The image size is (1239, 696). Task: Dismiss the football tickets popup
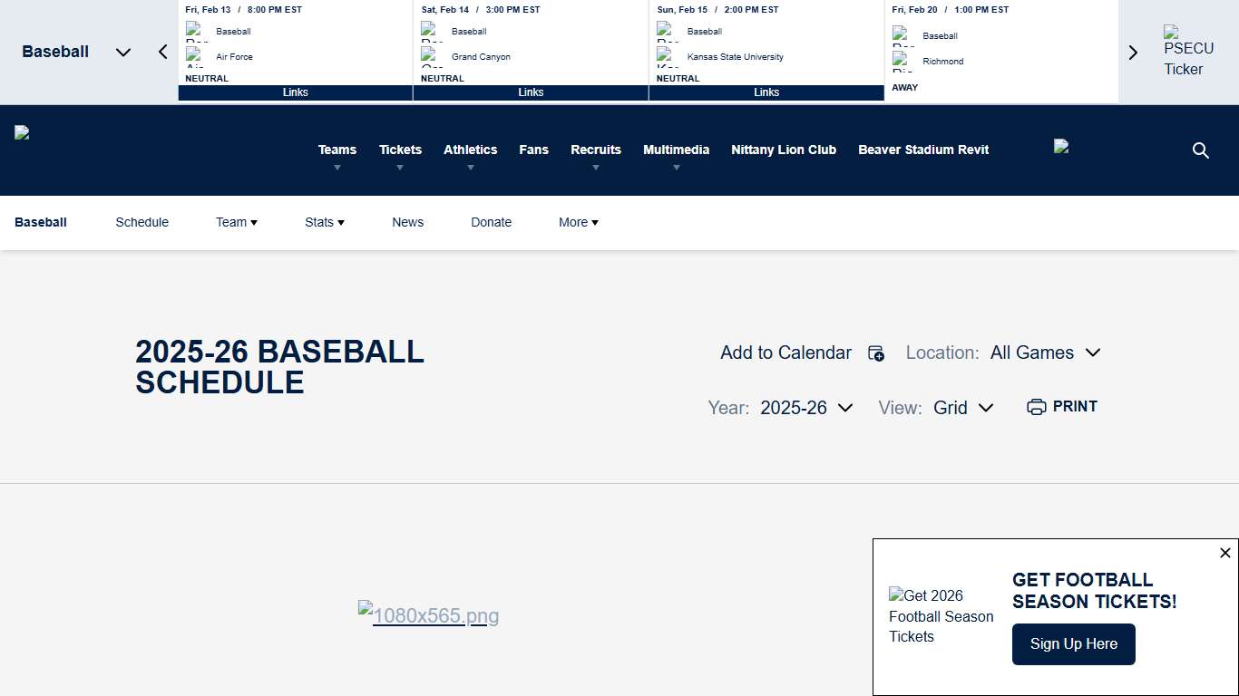1224,553
